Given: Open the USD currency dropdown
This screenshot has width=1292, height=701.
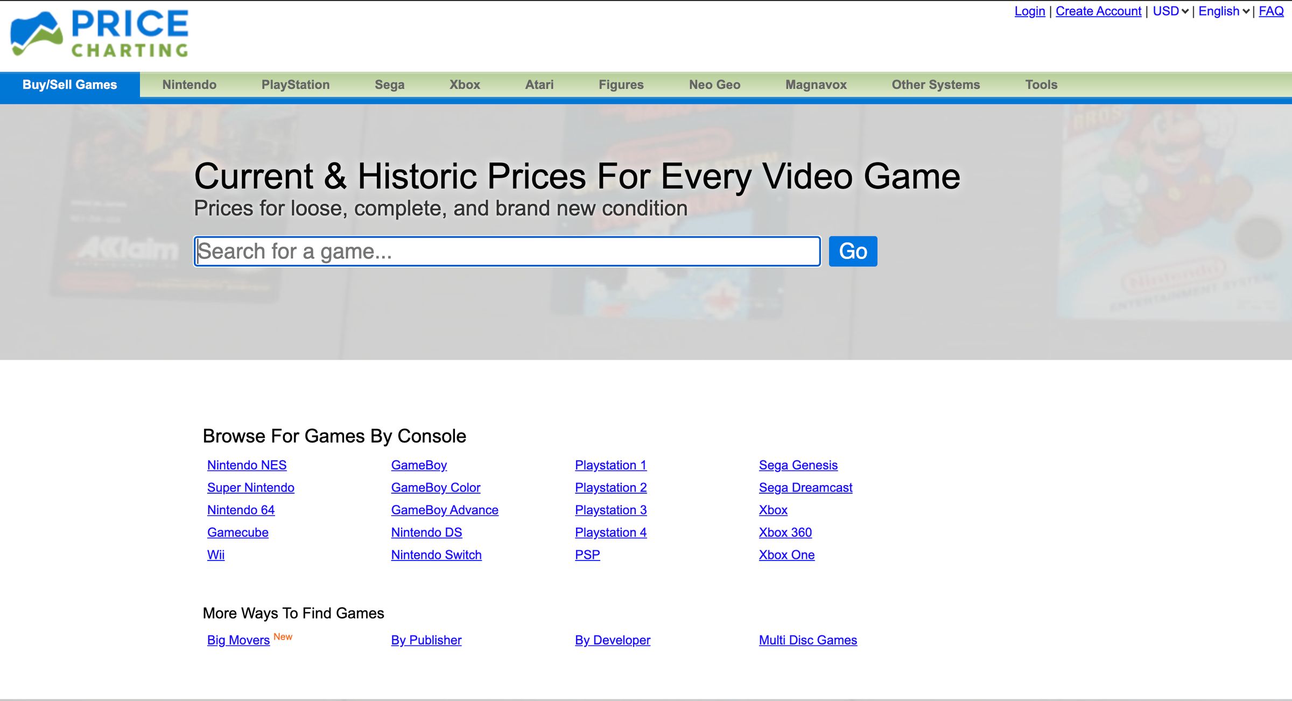Looking at the screenshot, I should tap(1170, 11).
